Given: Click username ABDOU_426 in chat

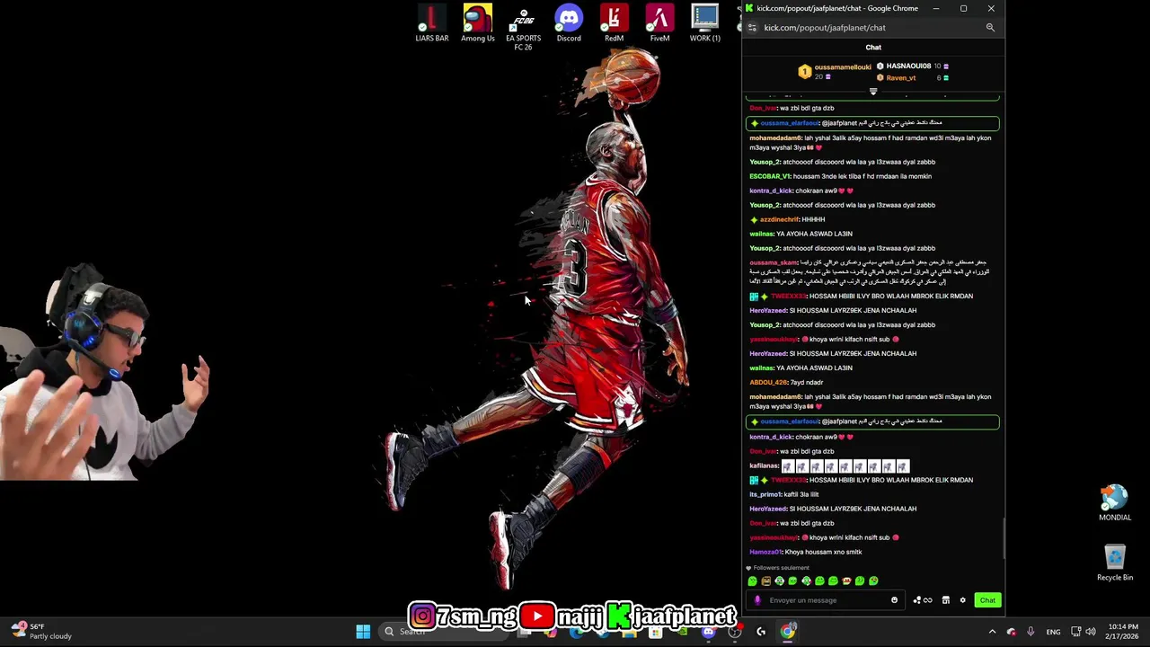Looking at the screenshot, I should point(768,382).
